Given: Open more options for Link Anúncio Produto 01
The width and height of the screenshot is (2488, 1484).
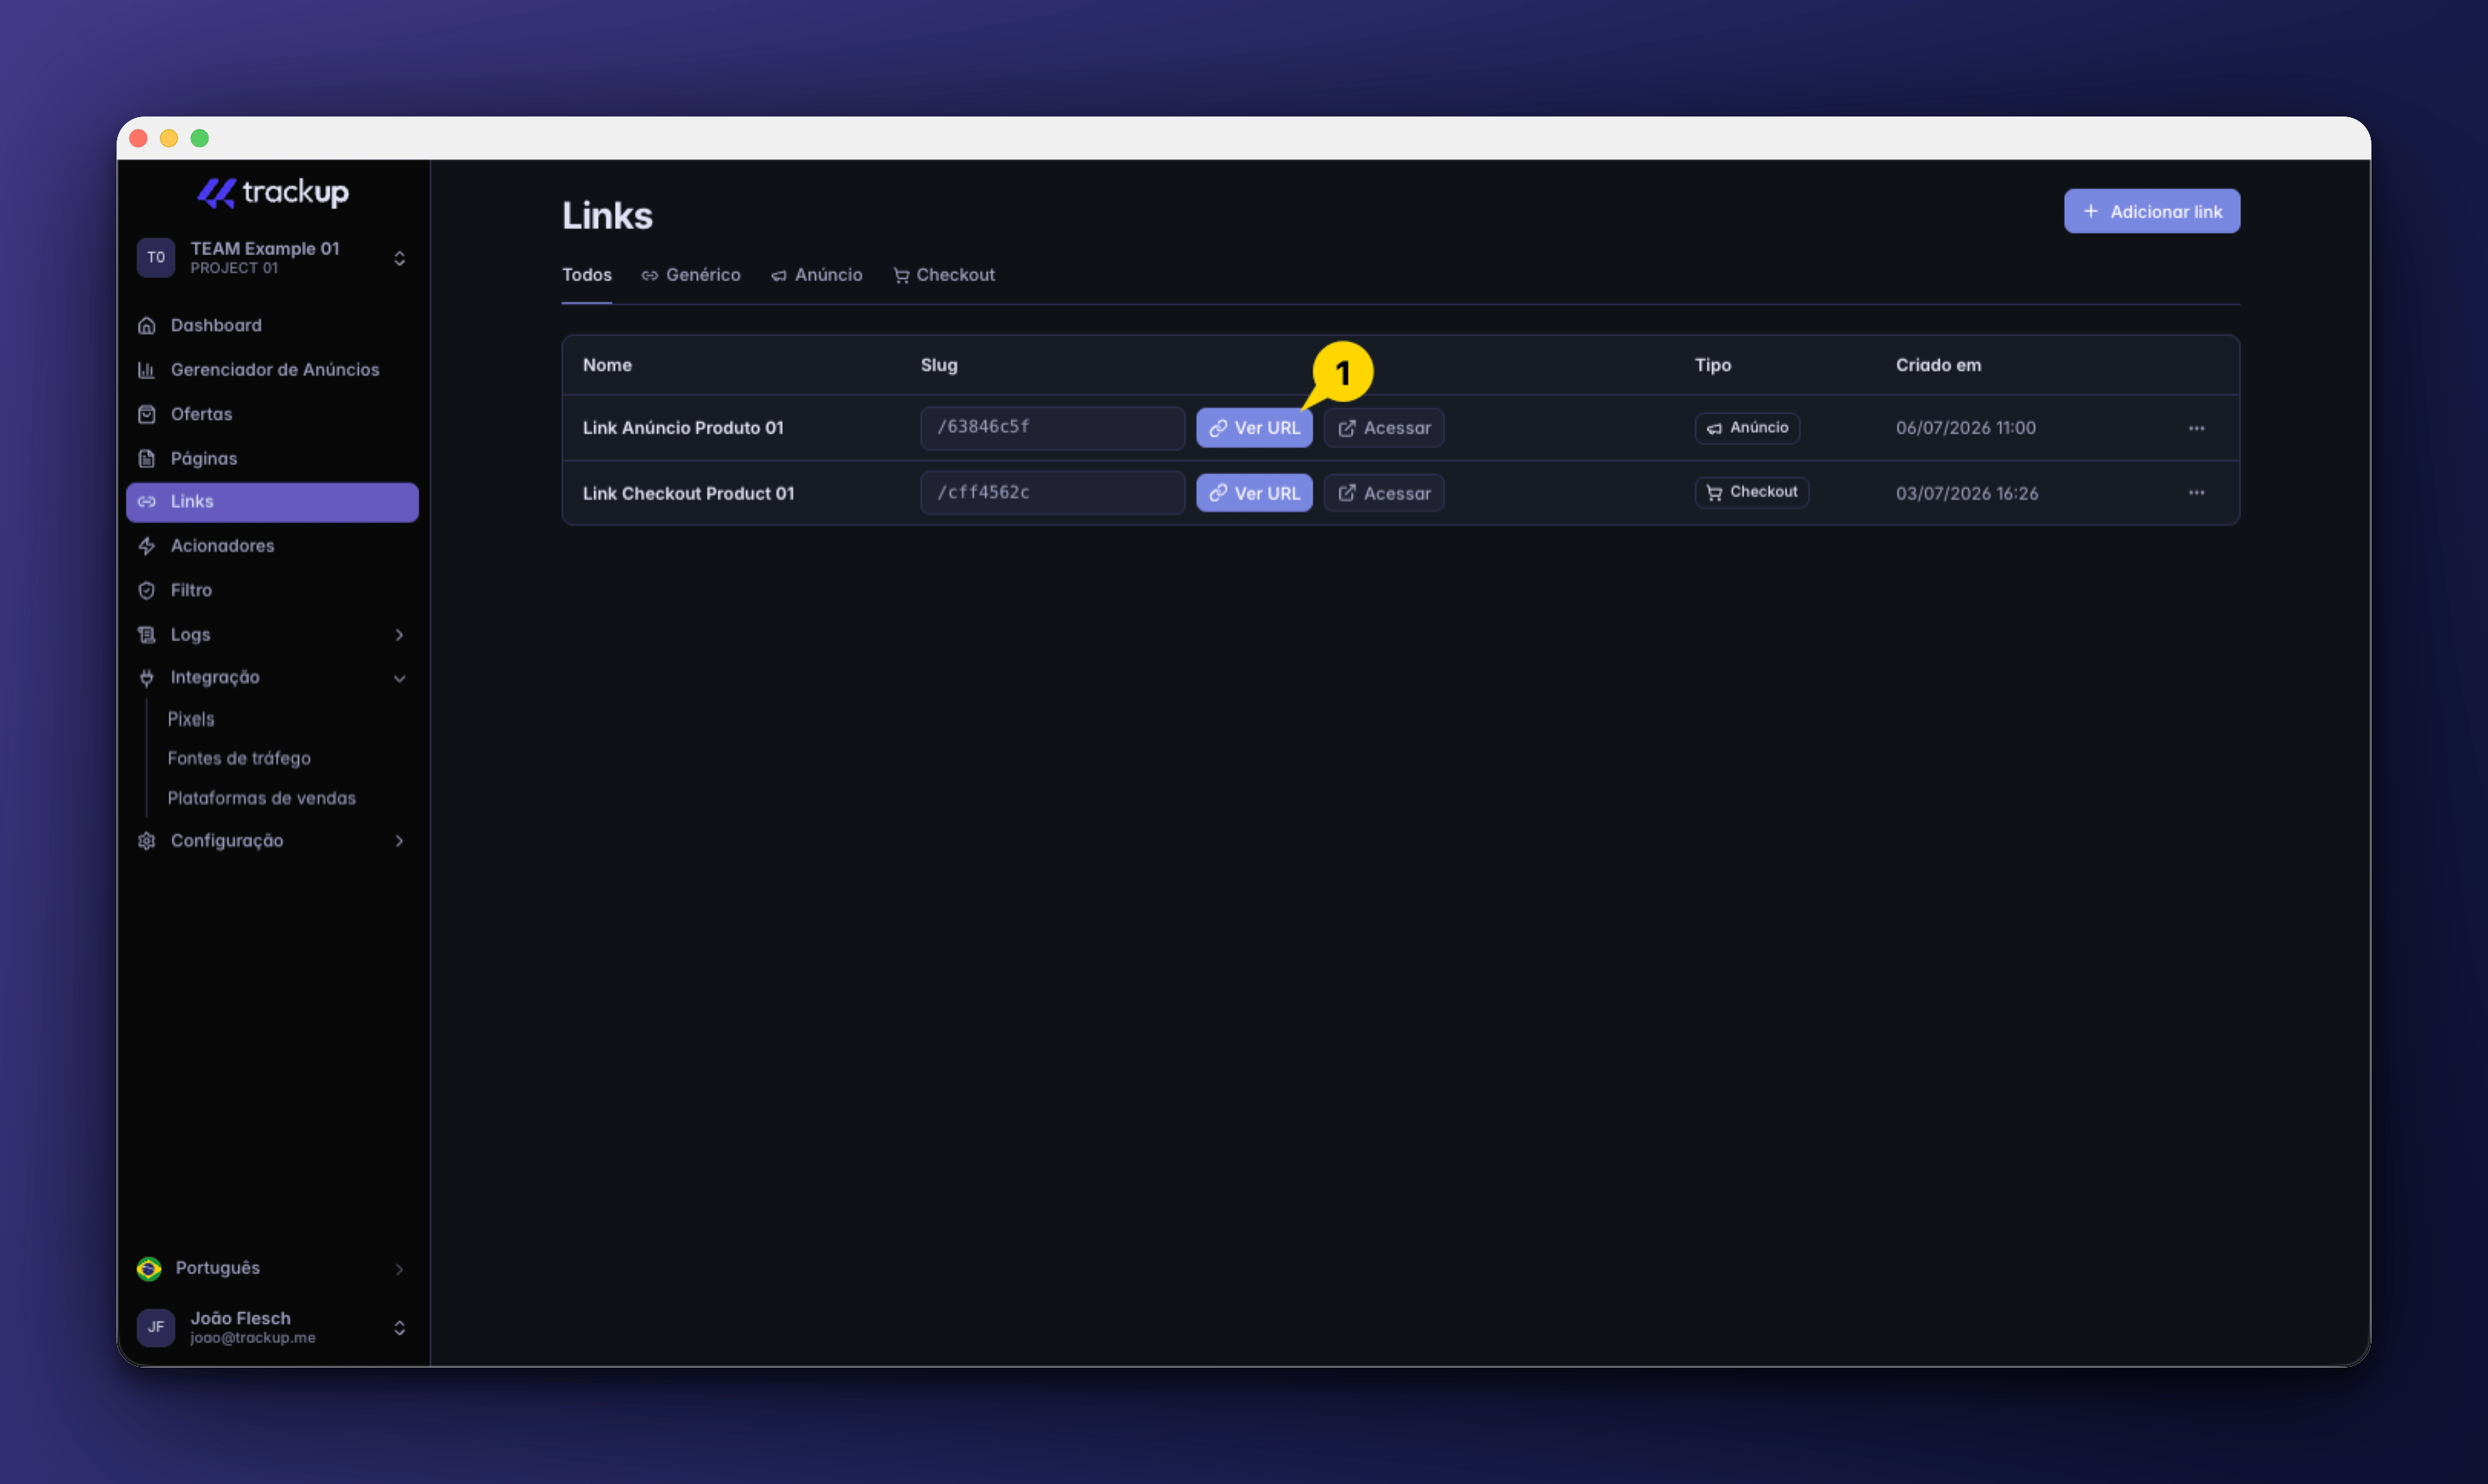Looking at the screenshot, I should 2197,428.
